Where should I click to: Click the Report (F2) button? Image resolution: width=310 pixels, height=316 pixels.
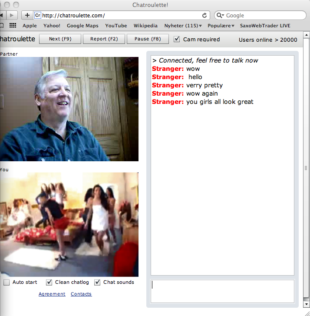pos(104,39)
